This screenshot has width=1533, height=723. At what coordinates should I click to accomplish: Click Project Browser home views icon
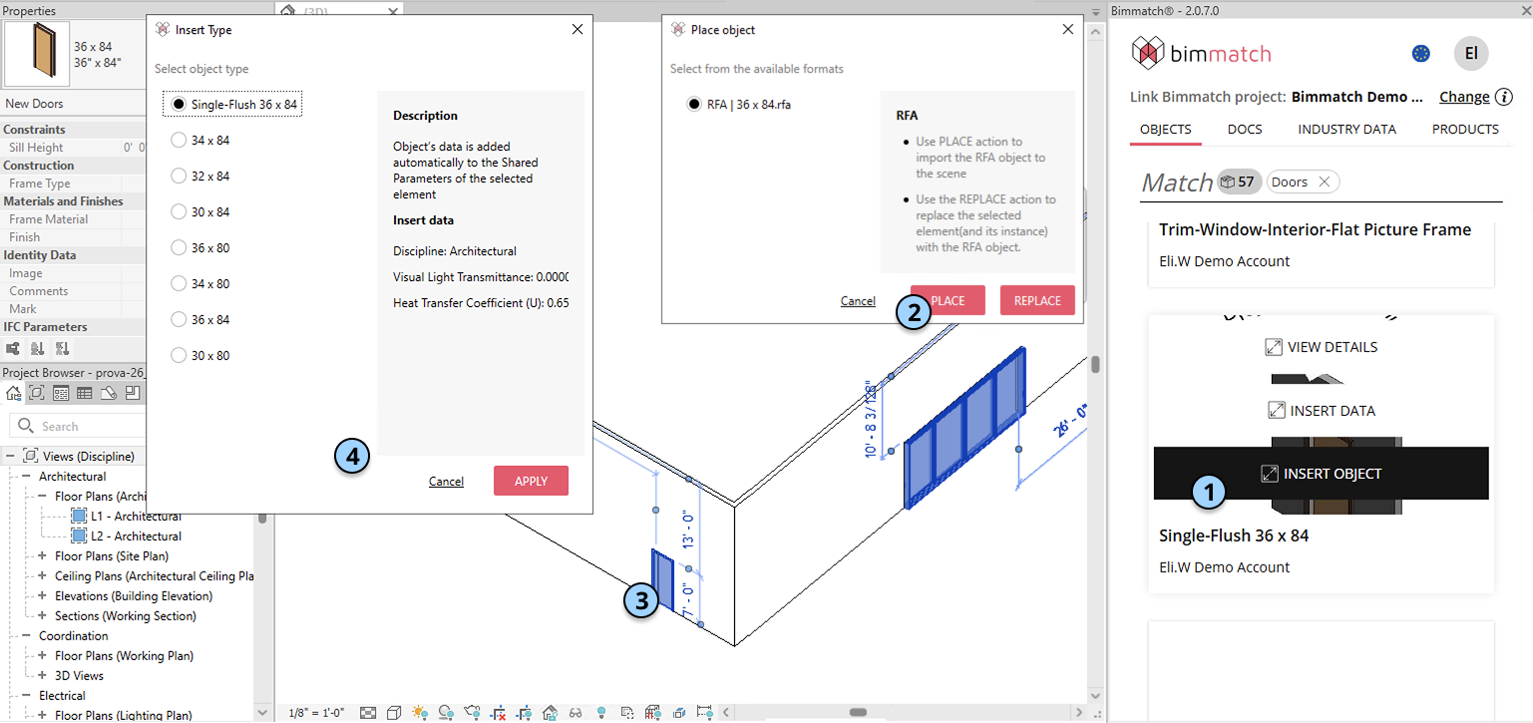click(13, 393)
